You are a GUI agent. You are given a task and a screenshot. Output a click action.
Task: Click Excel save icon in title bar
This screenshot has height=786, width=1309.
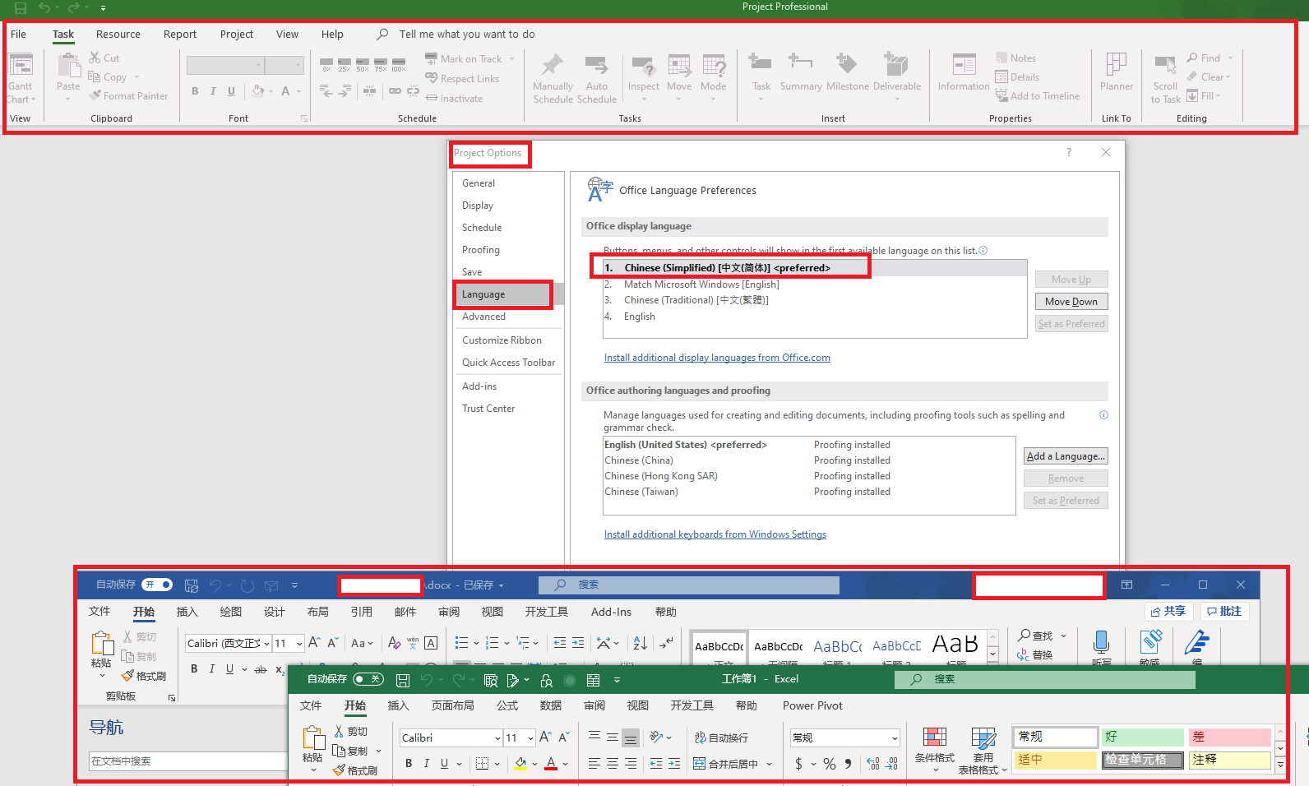403,680
